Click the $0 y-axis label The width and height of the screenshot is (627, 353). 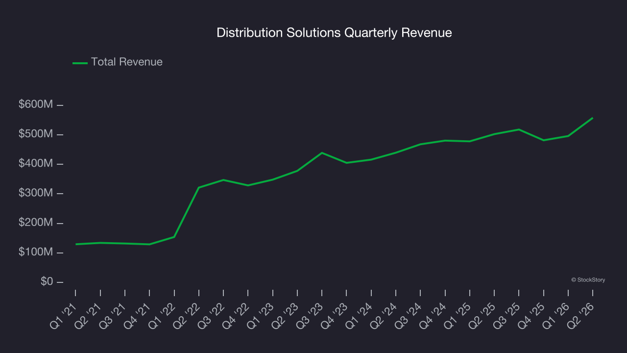[47, 281]
